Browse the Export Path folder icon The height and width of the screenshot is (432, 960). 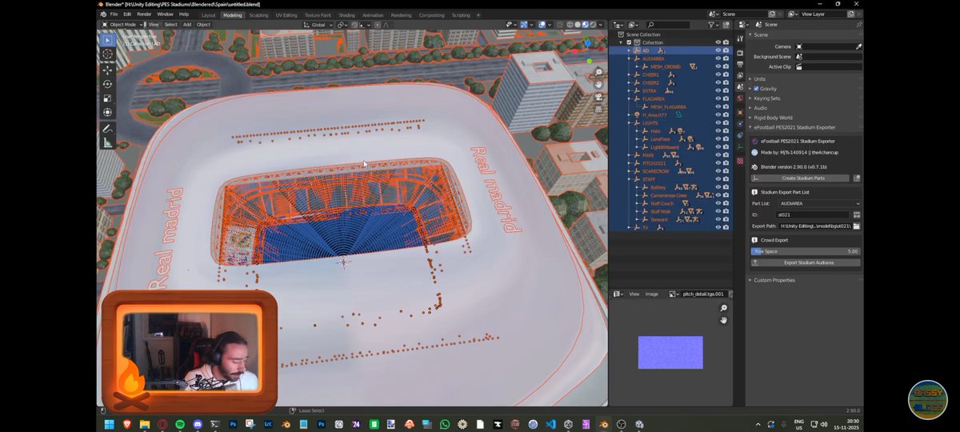(857, 226)
